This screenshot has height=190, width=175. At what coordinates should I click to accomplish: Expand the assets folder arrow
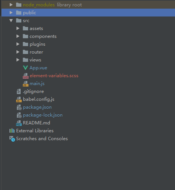(18, 28)
